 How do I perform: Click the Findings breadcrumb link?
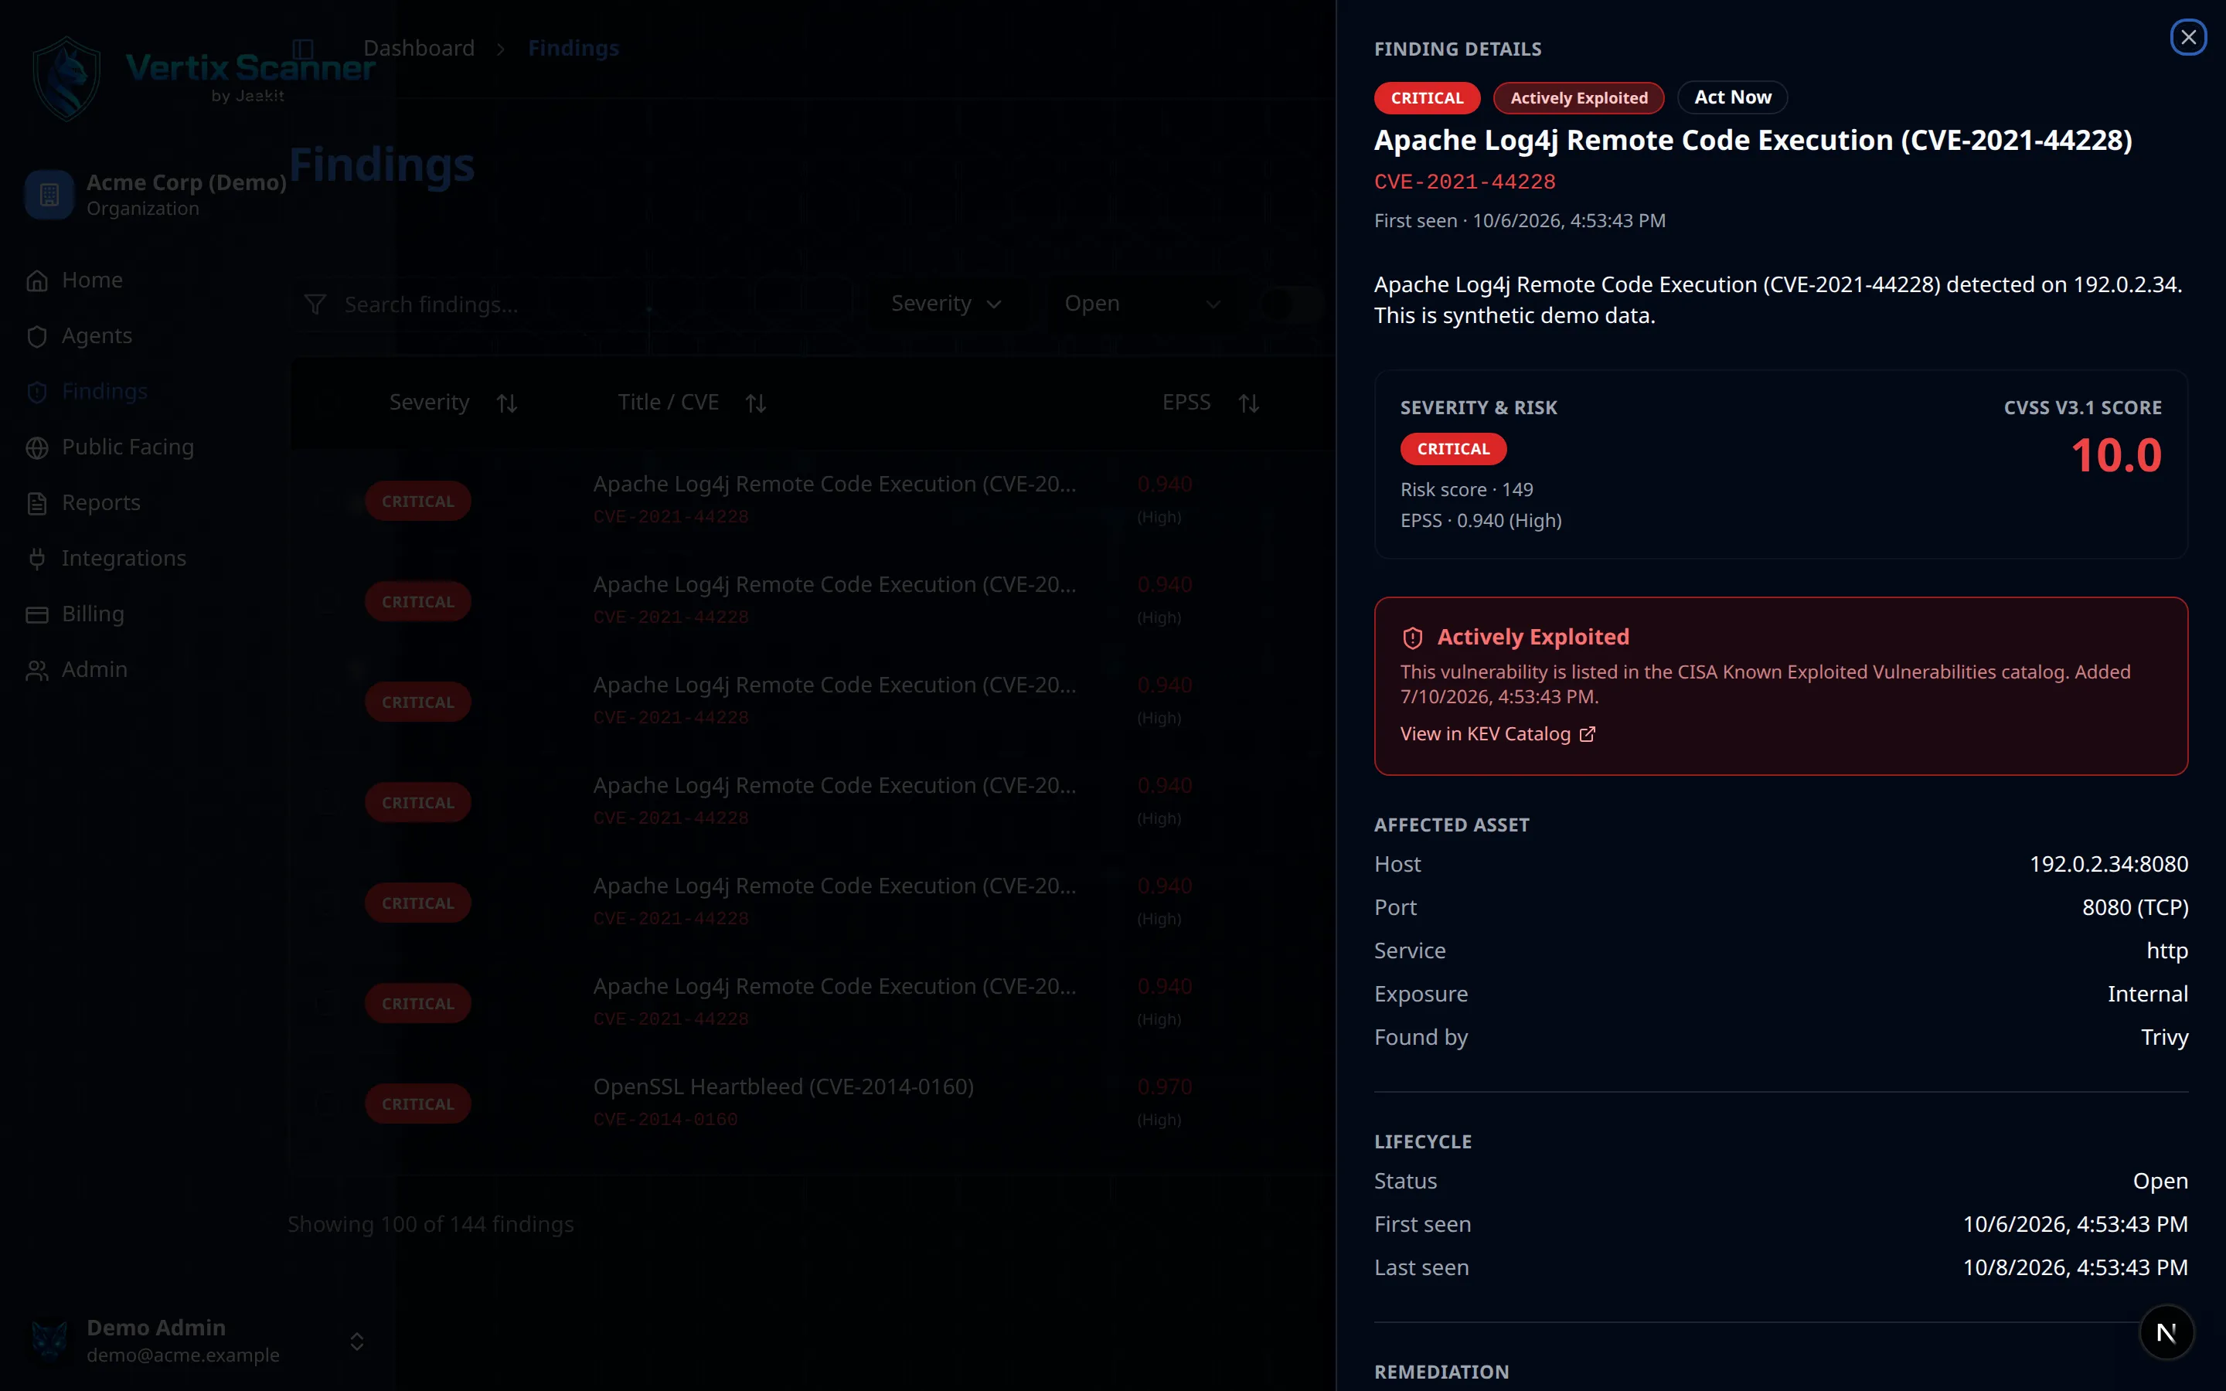[x=573, y=48]
